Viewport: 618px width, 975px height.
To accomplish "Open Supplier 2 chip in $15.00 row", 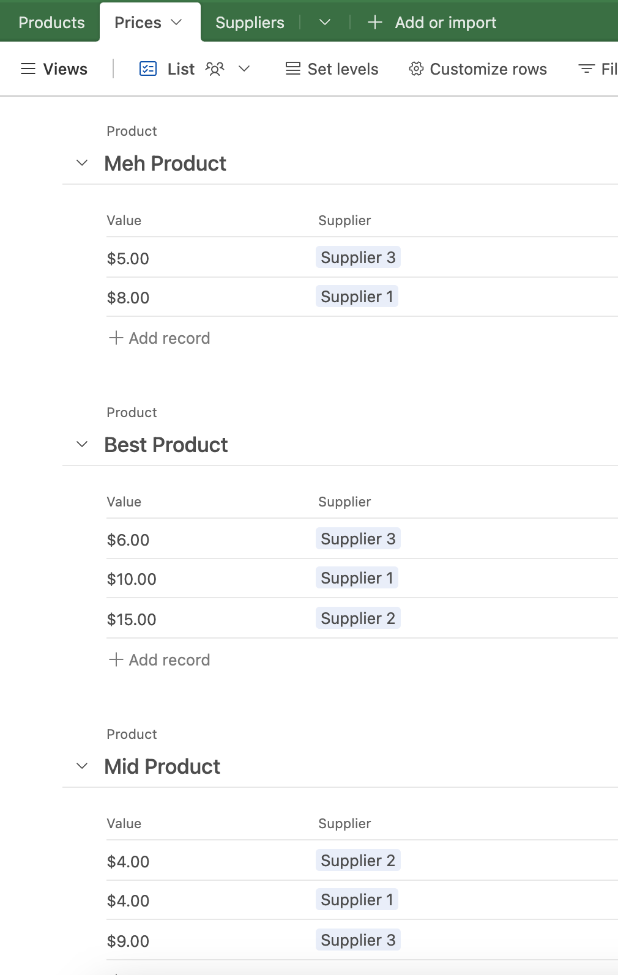I will 358,618.
